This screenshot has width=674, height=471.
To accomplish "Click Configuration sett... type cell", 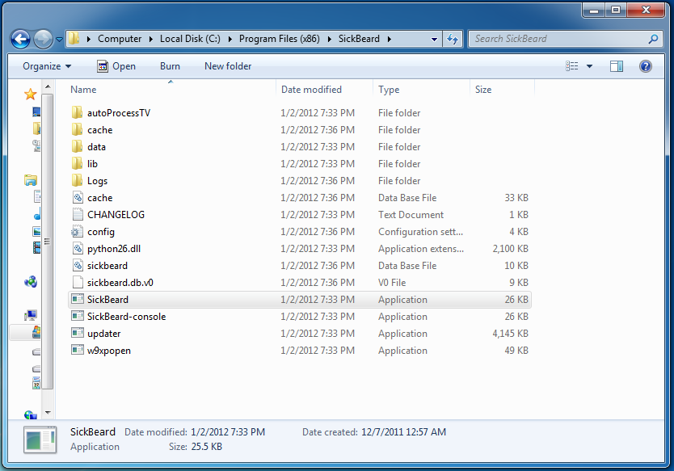I will click(420, 232).
